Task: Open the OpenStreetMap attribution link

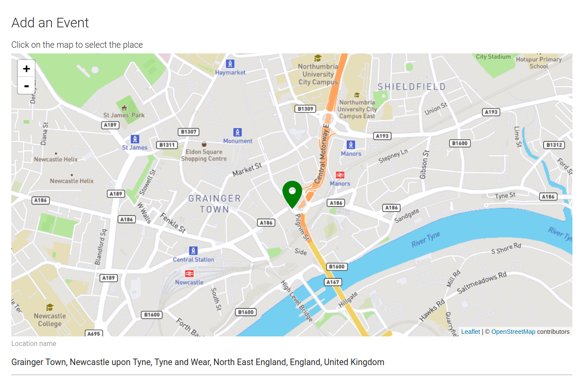Action: pos(513,332)
